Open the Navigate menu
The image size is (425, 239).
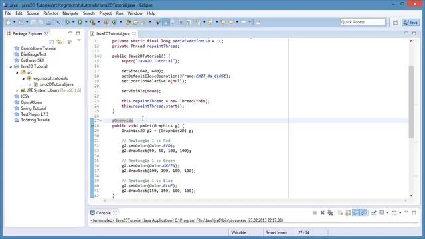coord(70,13)
